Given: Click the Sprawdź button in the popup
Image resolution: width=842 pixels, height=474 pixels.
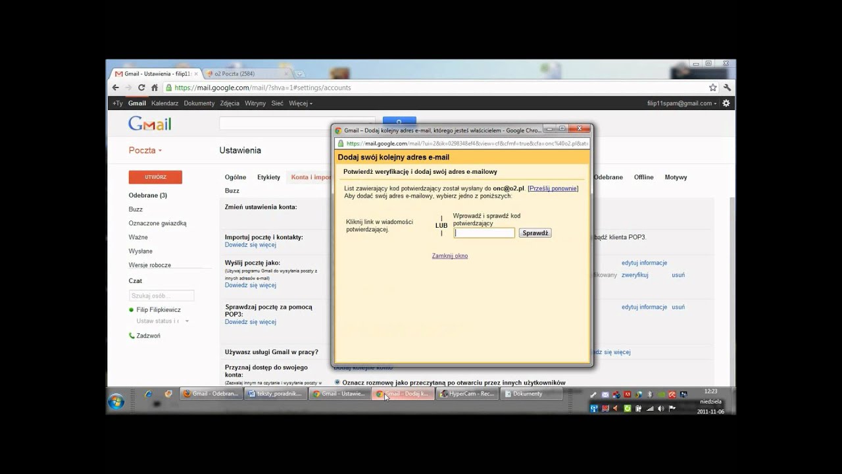Looking at the screenshot, I should [x=535, y=233].
